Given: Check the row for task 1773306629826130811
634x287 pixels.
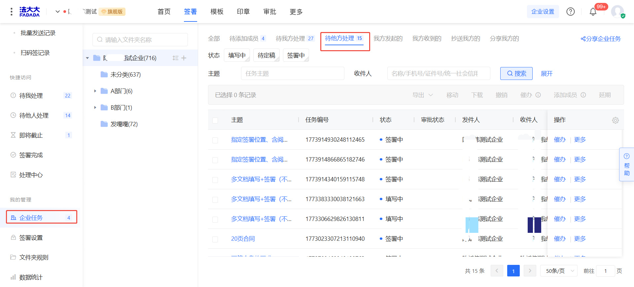Looking at the screenshot, I should click(215, 219).
